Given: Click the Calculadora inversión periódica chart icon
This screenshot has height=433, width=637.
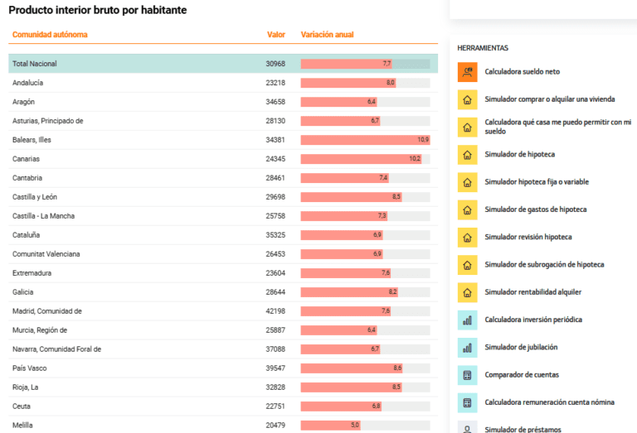Looking at the screenshot, I should pos(467,320).
